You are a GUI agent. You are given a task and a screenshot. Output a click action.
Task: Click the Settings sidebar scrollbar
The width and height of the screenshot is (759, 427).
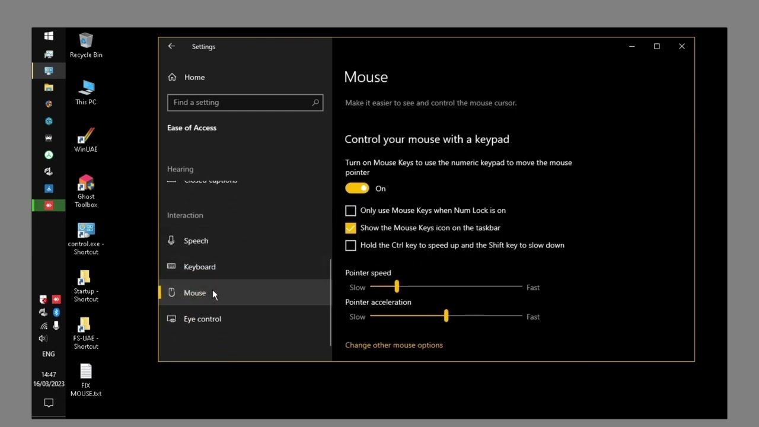point(330,302)
